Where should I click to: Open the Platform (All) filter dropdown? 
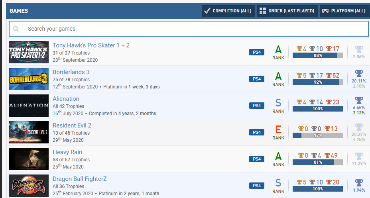click(x=345, y=11)
